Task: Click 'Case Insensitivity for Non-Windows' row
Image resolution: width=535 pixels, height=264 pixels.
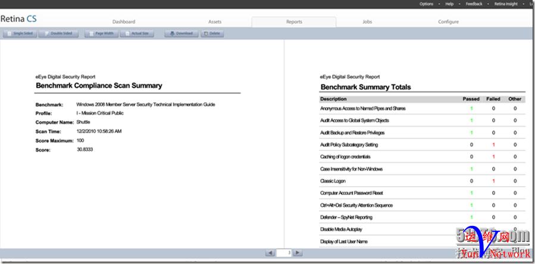Action: [423, 169]
